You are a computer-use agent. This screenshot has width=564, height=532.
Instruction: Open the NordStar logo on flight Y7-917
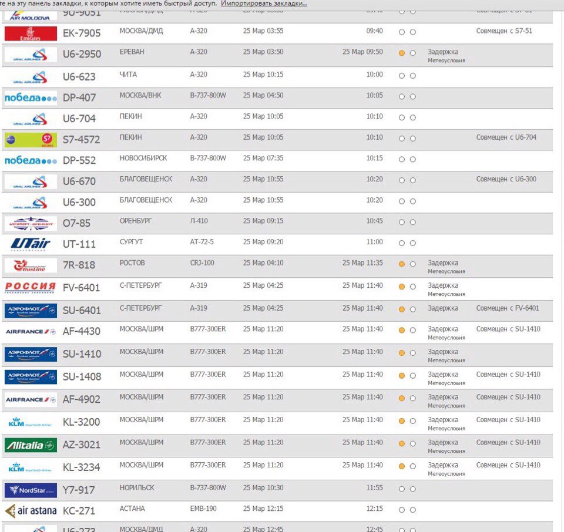31,490
